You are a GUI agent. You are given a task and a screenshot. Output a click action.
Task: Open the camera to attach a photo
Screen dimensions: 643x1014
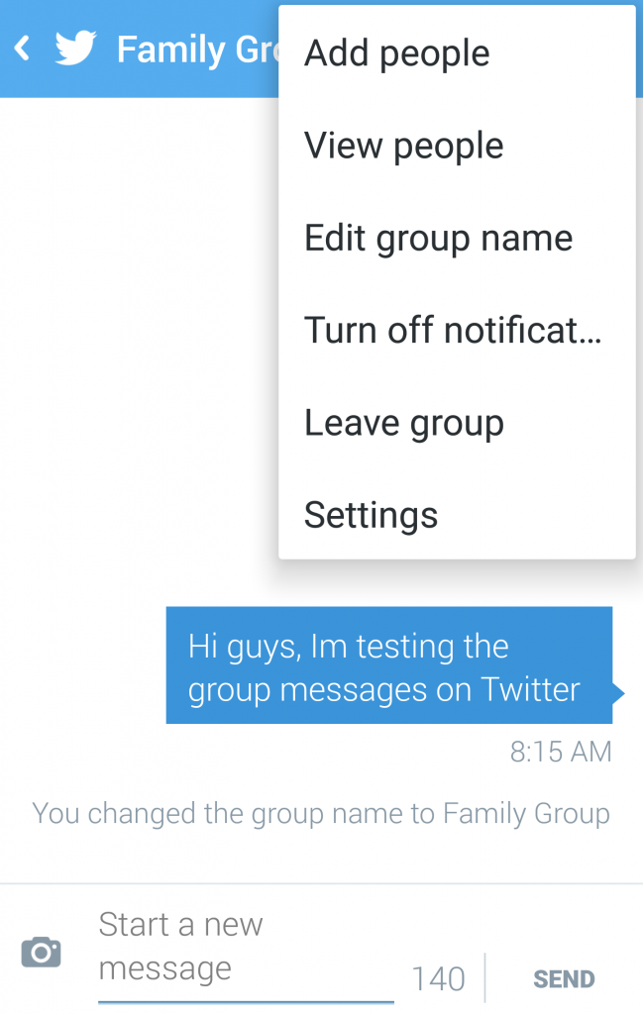(42, 952)
